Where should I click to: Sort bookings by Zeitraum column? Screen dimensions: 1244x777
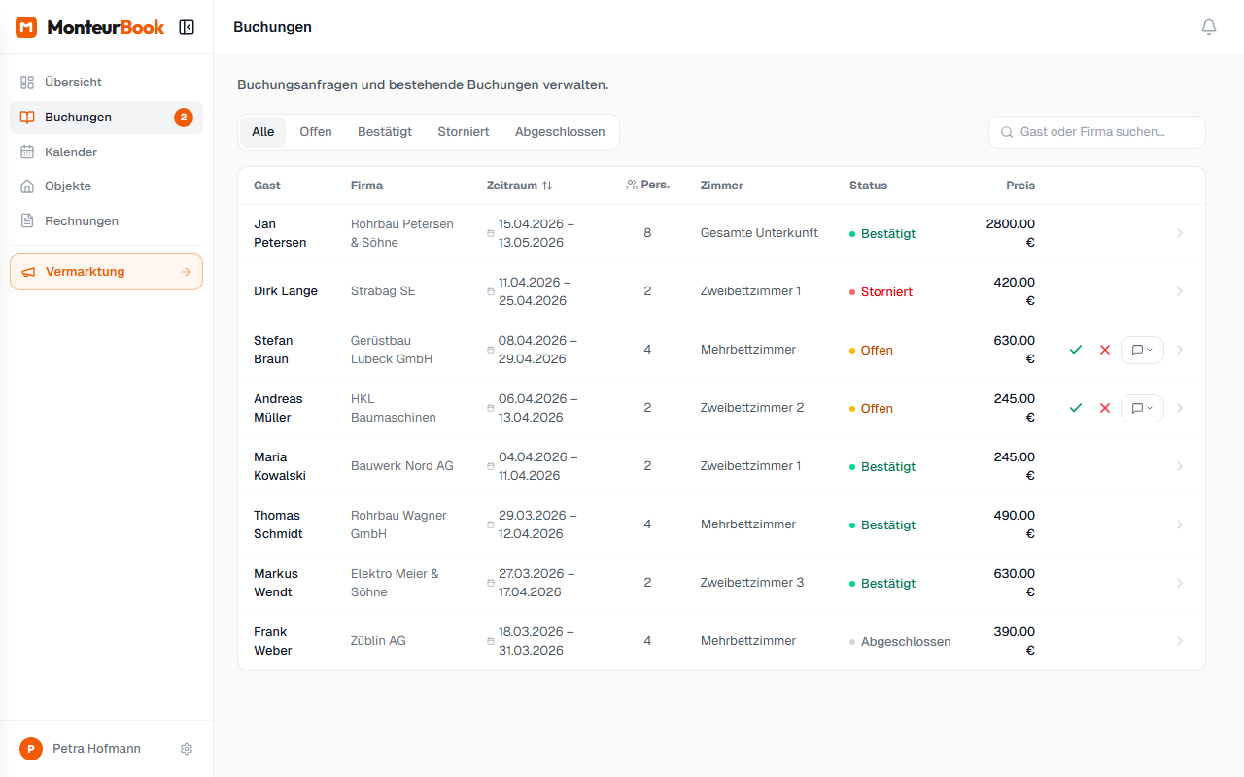(x=519, y=186)
